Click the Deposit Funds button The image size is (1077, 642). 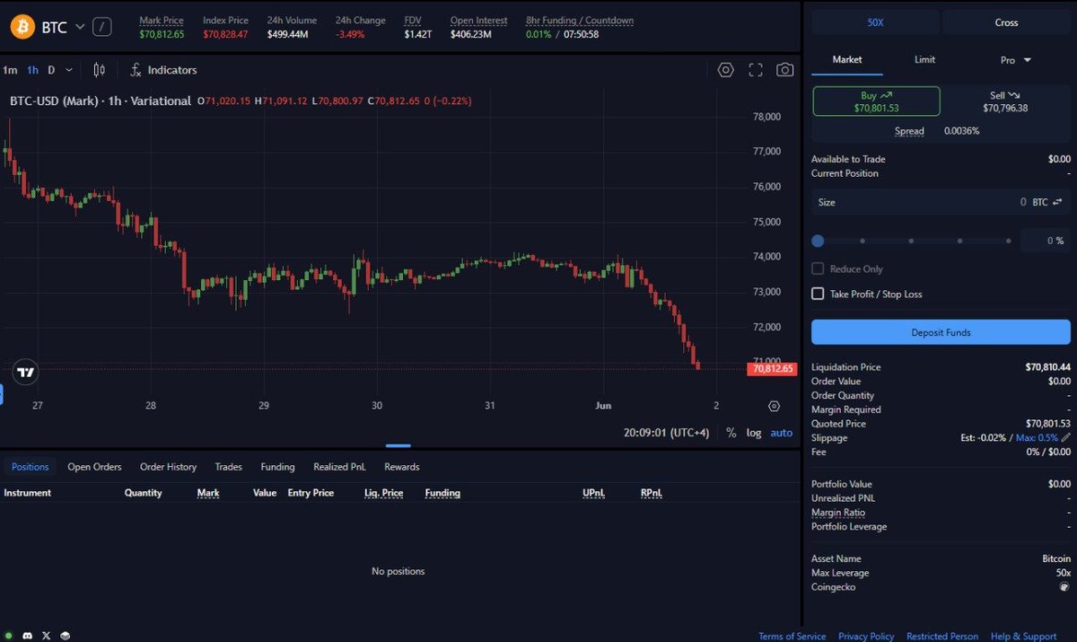click(941, 332)
